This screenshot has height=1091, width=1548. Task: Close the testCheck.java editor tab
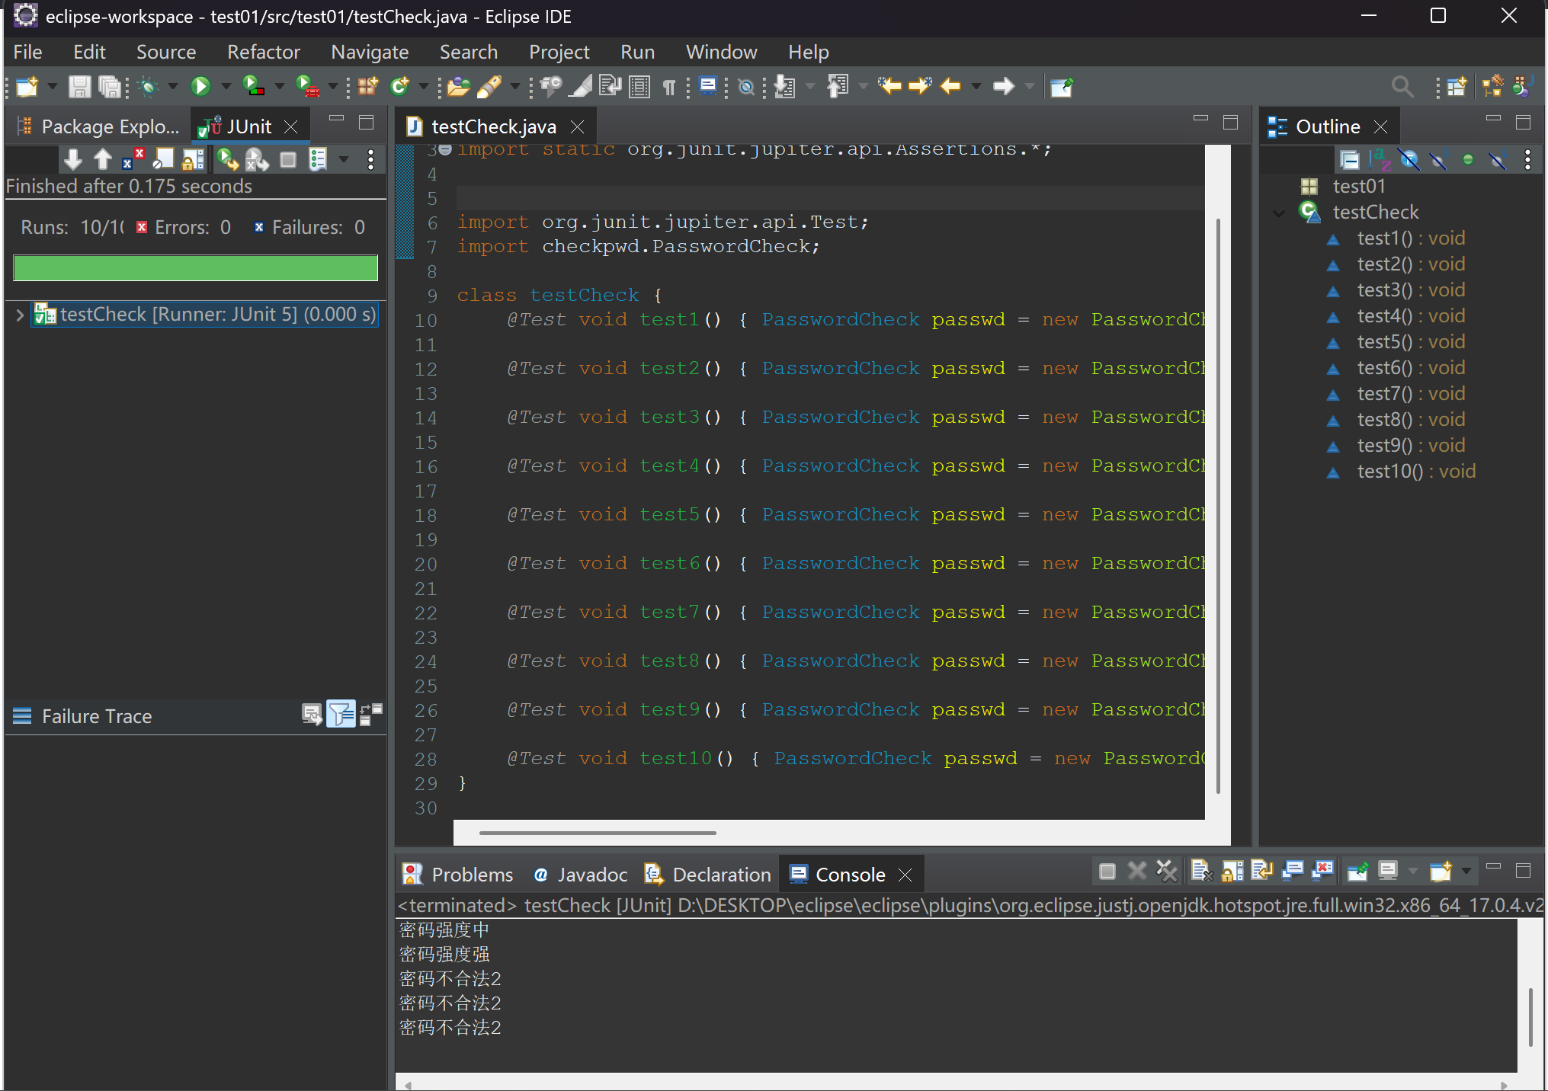(578, 126)
